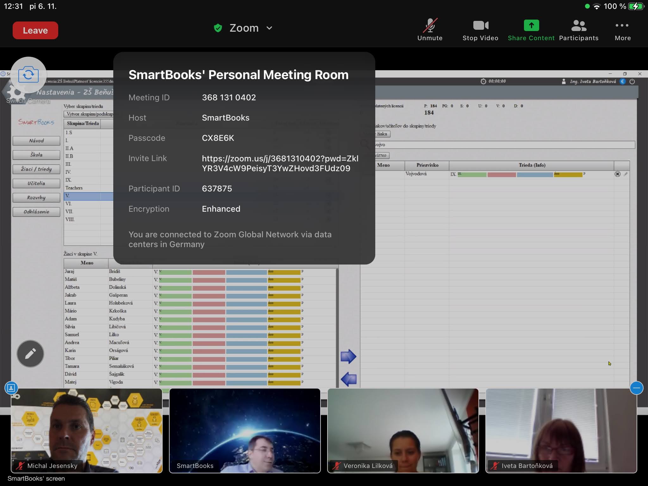Click the right-pointing blue arrow

(x=348, y=357)
